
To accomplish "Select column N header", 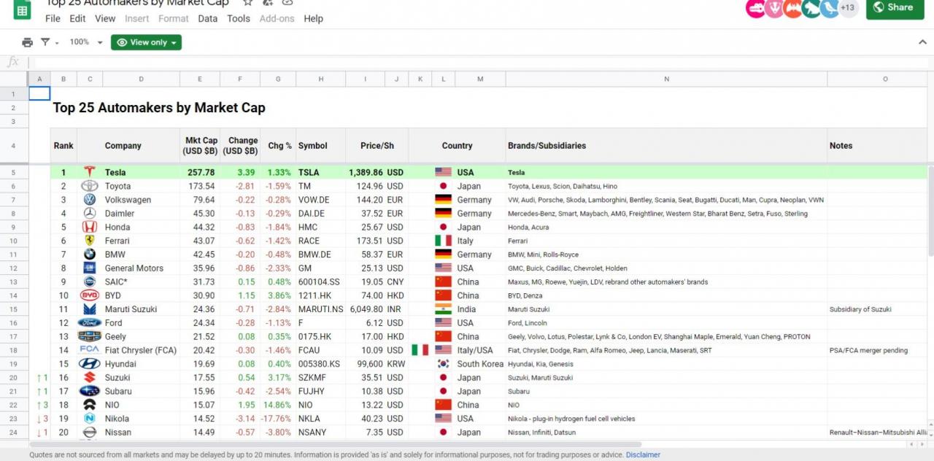I will (x=666, y=79).
